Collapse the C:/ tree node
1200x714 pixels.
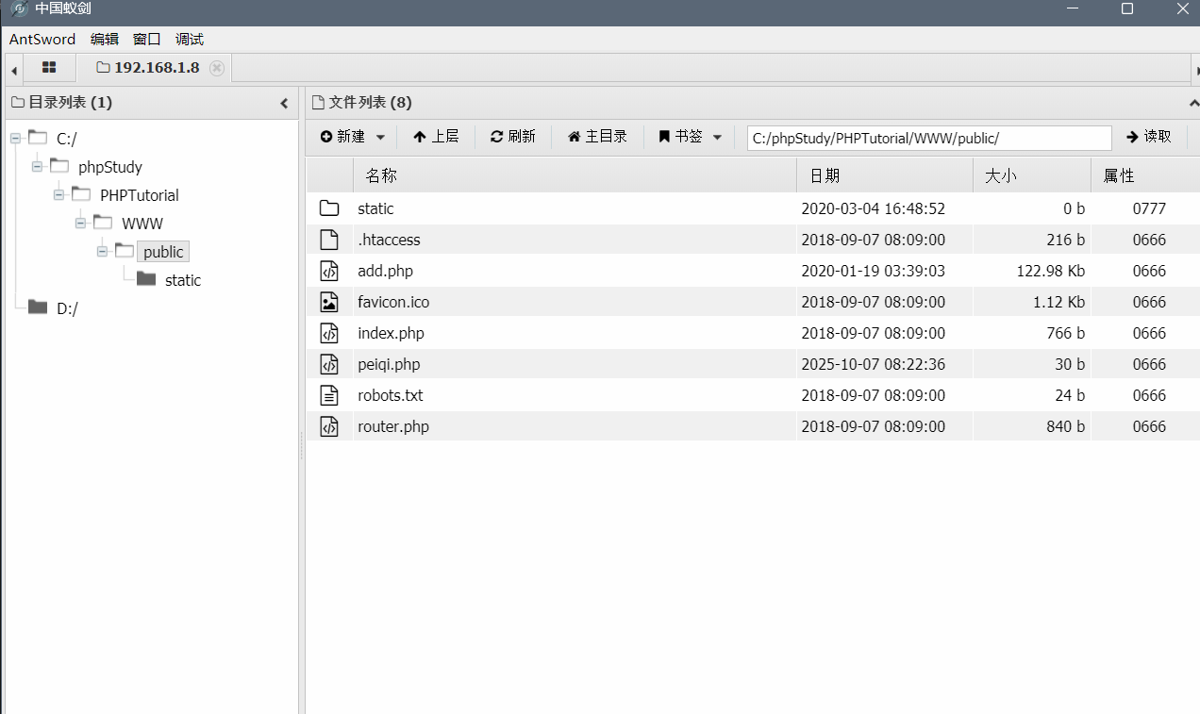[x=15, y=139]
